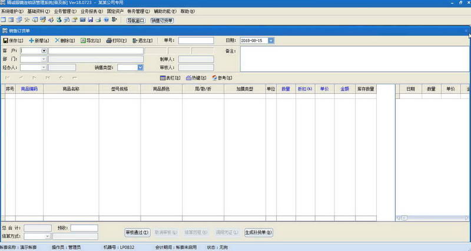The image size is (471, 251).
Task: Click the 保存 (Save) floppy disk icon
Action: [6, 41]
